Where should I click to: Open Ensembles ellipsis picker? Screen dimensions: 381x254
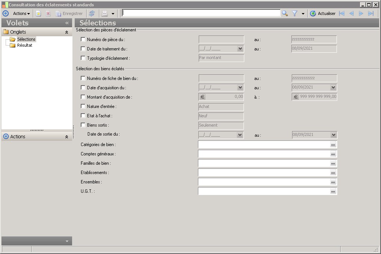point(333,182)
